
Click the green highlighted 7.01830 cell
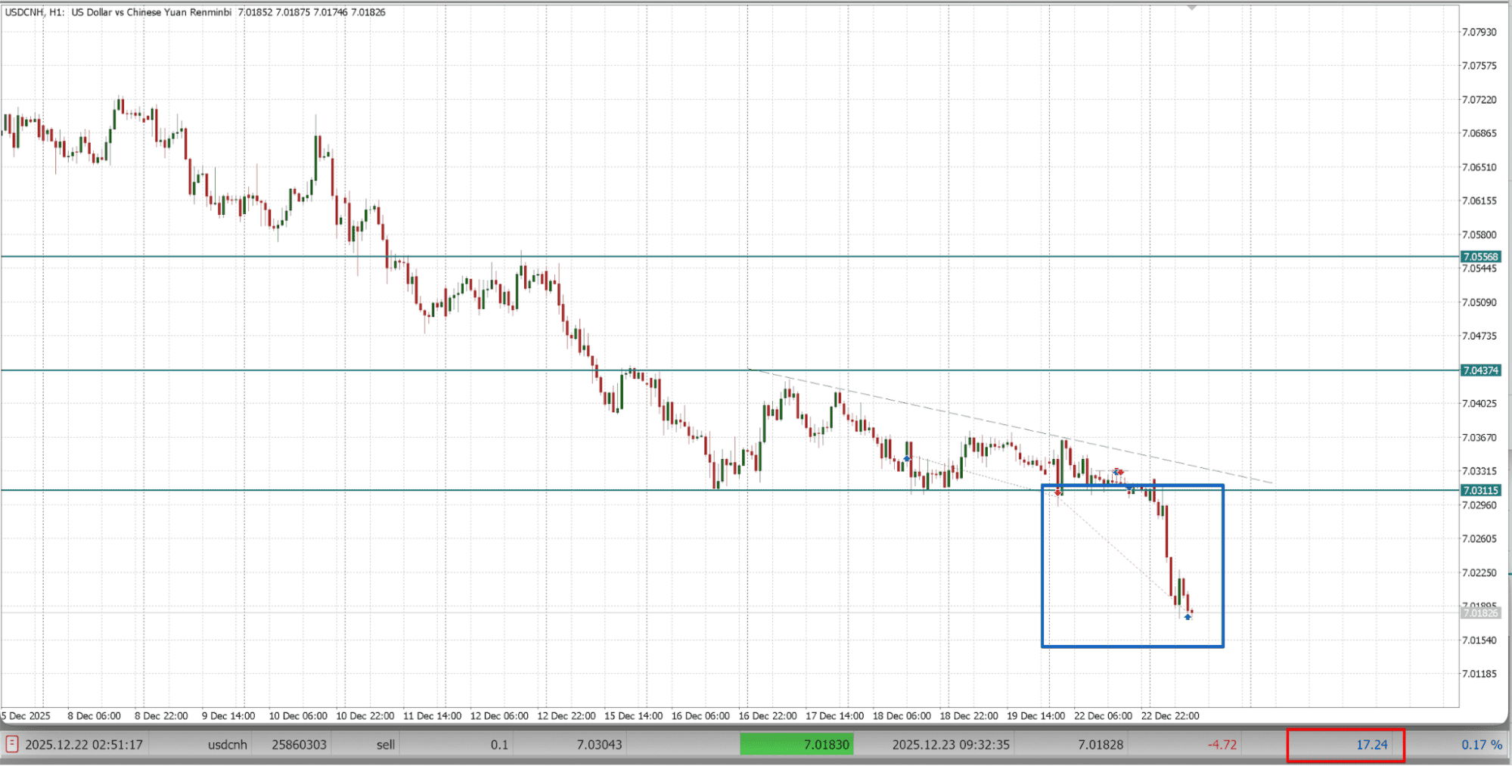tap(796, 744)
